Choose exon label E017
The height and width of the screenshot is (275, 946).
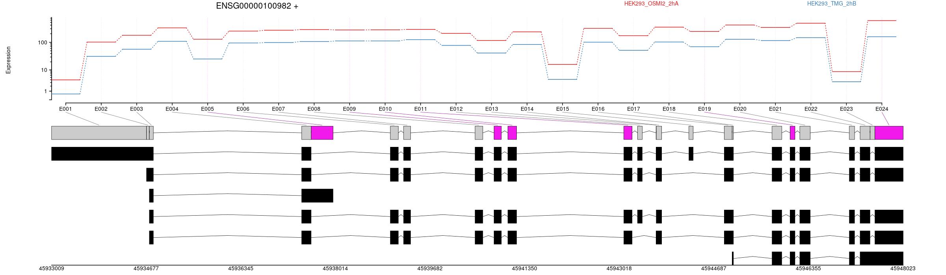pos(633,109)
